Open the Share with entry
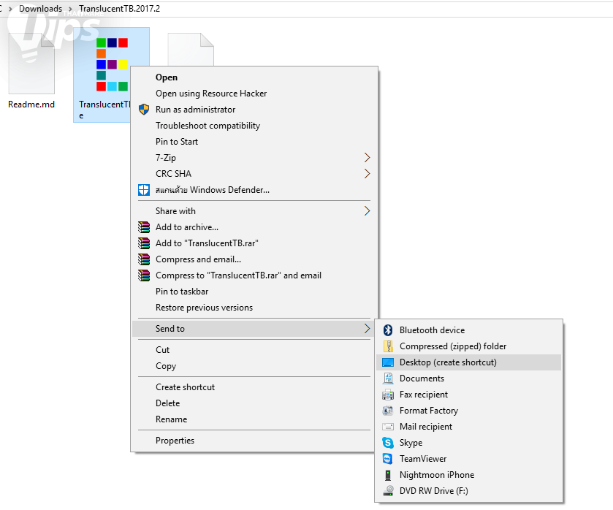The width and height of the screenshot is (613, 510). pos(254,211)
